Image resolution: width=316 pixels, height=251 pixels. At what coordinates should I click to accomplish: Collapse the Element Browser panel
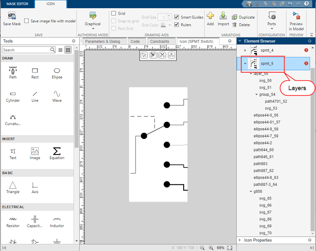(240, 41)
